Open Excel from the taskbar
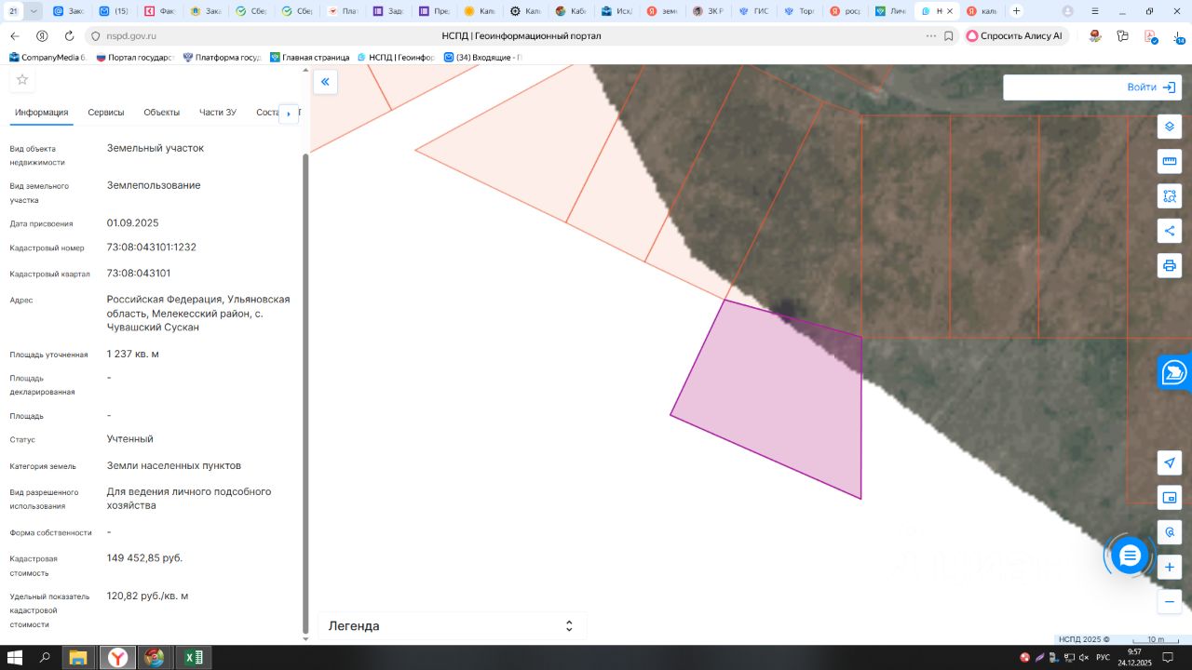The height and width of the screenshot is (670, 1192). click(193, 658)
